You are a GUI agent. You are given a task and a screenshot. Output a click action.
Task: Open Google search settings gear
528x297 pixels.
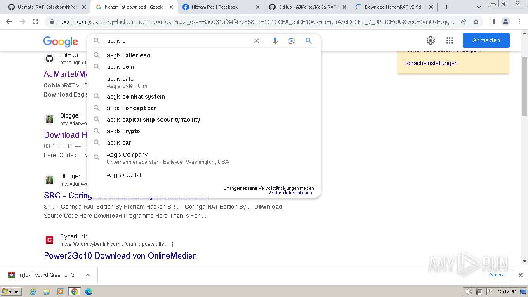click(x=431, y=40)
